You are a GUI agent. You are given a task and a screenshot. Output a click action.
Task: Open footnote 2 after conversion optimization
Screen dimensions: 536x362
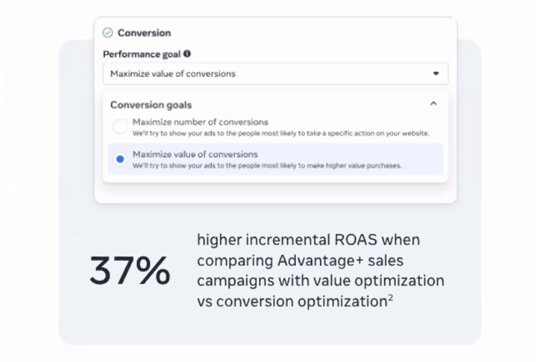[391, 297]
